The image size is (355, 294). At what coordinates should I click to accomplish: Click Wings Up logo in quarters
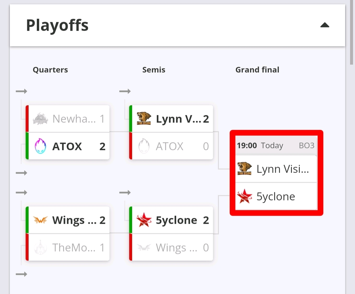[40, 220]
